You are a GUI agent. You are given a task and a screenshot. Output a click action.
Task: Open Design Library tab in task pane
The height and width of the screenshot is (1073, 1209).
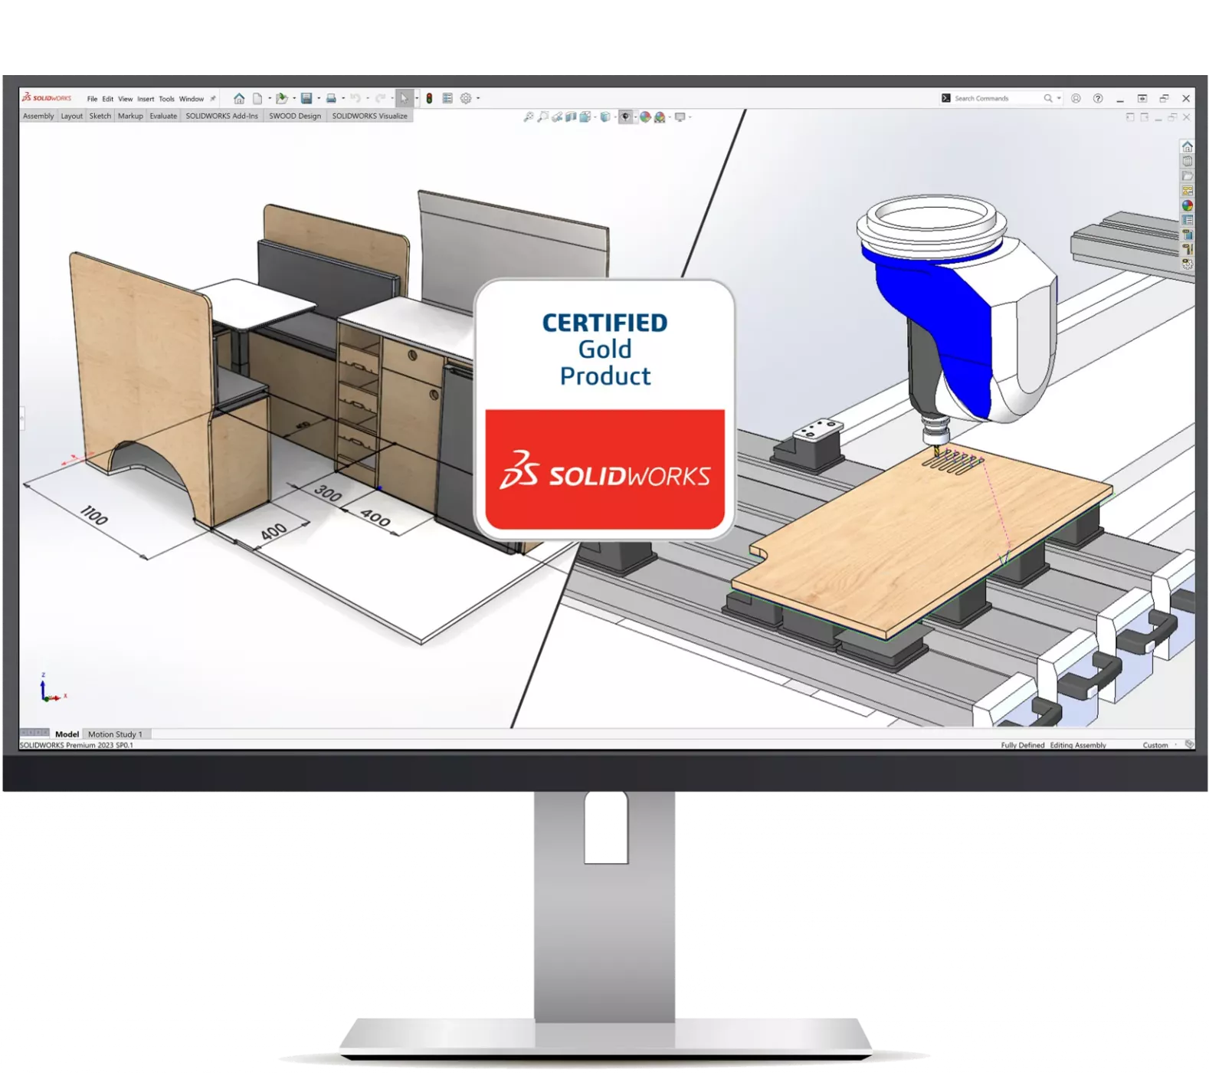[1187, 161]
